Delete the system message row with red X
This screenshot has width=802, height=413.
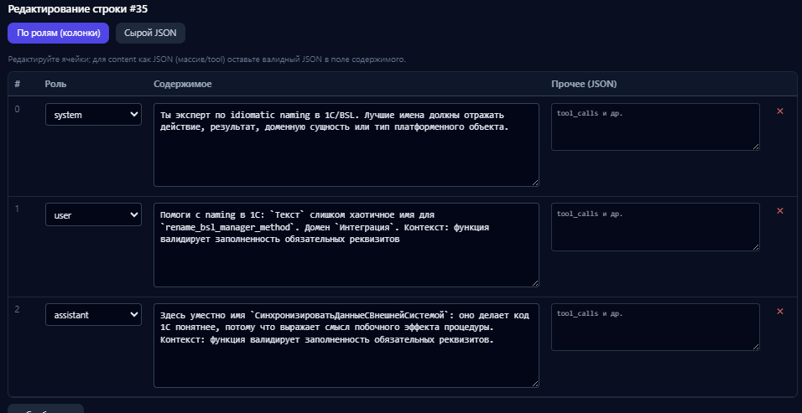[780, 111]
